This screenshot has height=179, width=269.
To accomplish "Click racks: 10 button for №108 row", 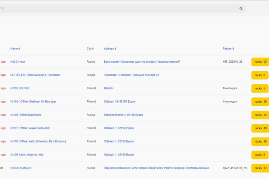I will pos(260,141).
